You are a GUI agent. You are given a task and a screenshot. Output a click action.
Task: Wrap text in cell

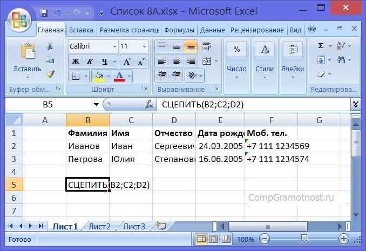(207, 46)
